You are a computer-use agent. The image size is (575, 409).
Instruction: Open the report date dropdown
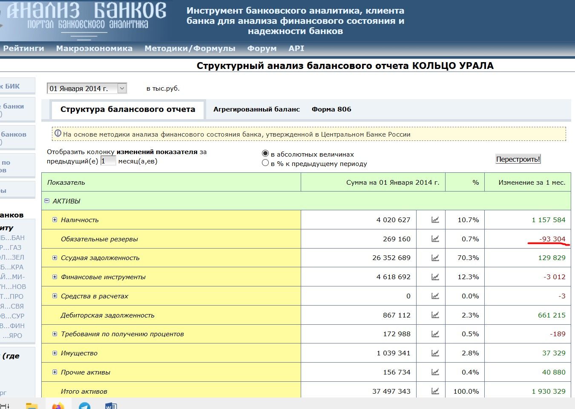[x=87, y=89]
